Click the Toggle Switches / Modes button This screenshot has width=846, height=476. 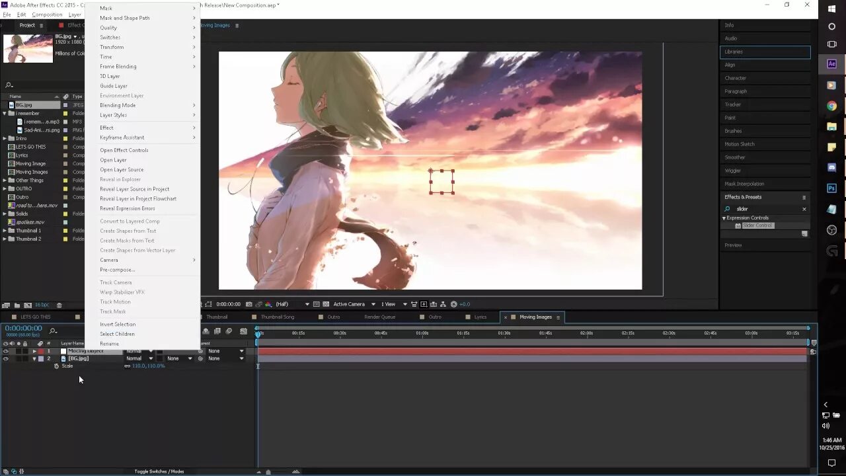click(159, 471)
